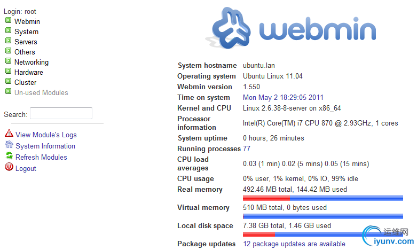Click the warning icon beside View Module's Logs
417x250 pixels.
pos(9,134)
